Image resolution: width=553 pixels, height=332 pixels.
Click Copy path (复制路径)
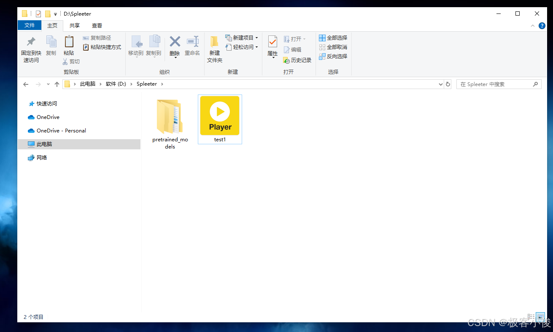click(97, 38)
